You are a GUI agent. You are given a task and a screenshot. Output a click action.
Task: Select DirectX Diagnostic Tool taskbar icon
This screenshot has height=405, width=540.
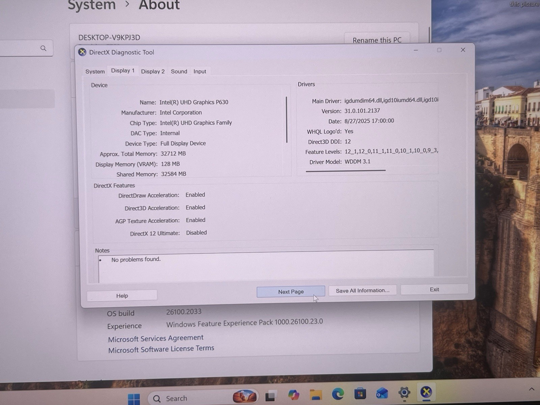426,392
